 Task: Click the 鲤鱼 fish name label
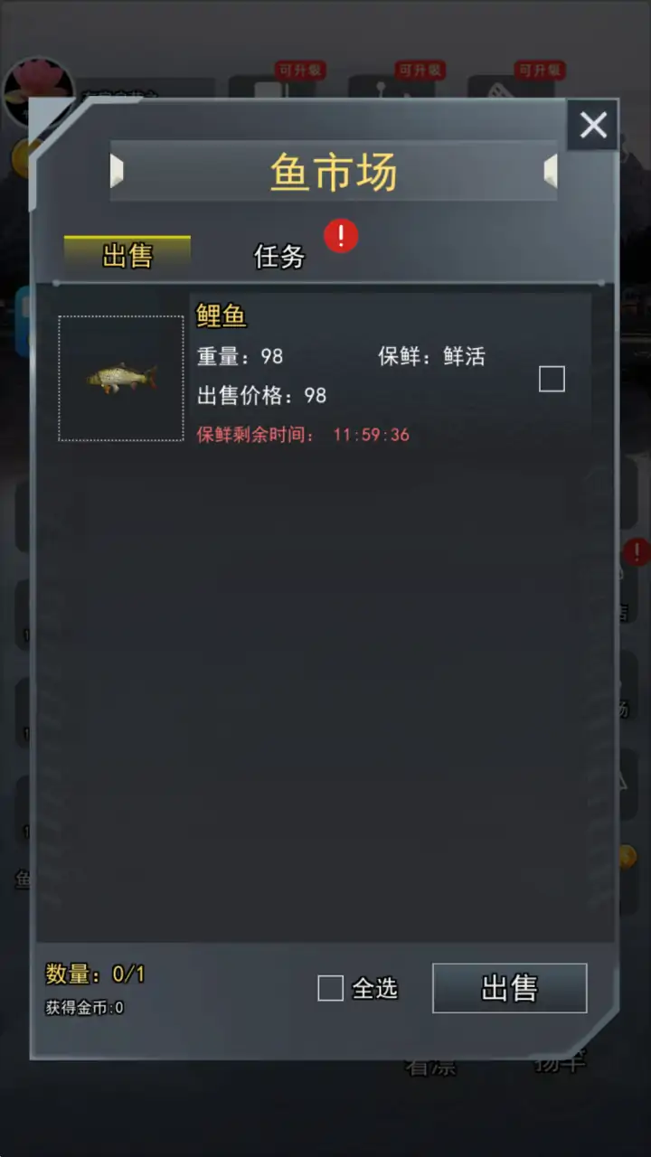(222, 316)
